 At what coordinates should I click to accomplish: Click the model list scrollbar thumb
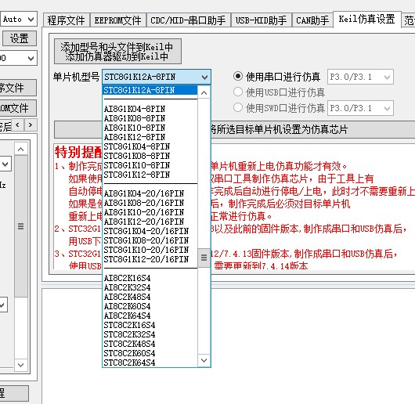[x=204, y=258]
